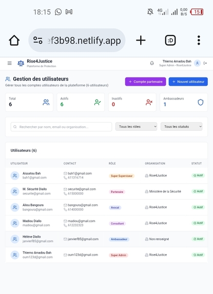The image size is (213, 294).
Task: Click the Utilisateurs (6) table title
Action: click(24, 150)
